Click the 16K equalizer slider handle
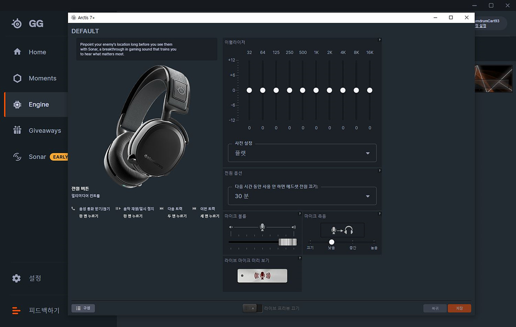This screenshot has width=516, height=327. 370,90
